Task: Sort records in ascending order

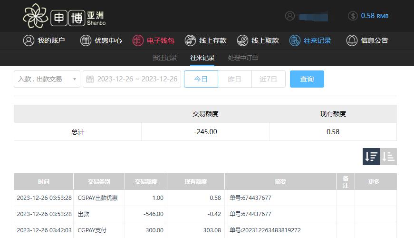Action: (x=388, y=157)
